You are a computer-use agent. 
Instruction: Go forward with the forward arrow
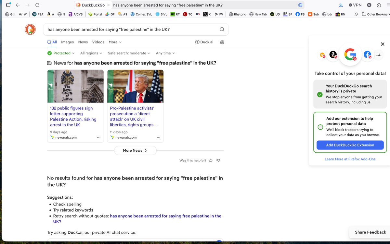28,5
